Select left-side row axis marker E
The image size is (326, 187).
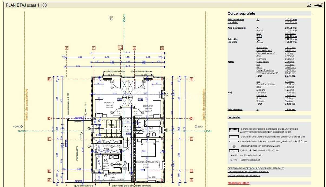pyautogui.click(x=49, y=79)
